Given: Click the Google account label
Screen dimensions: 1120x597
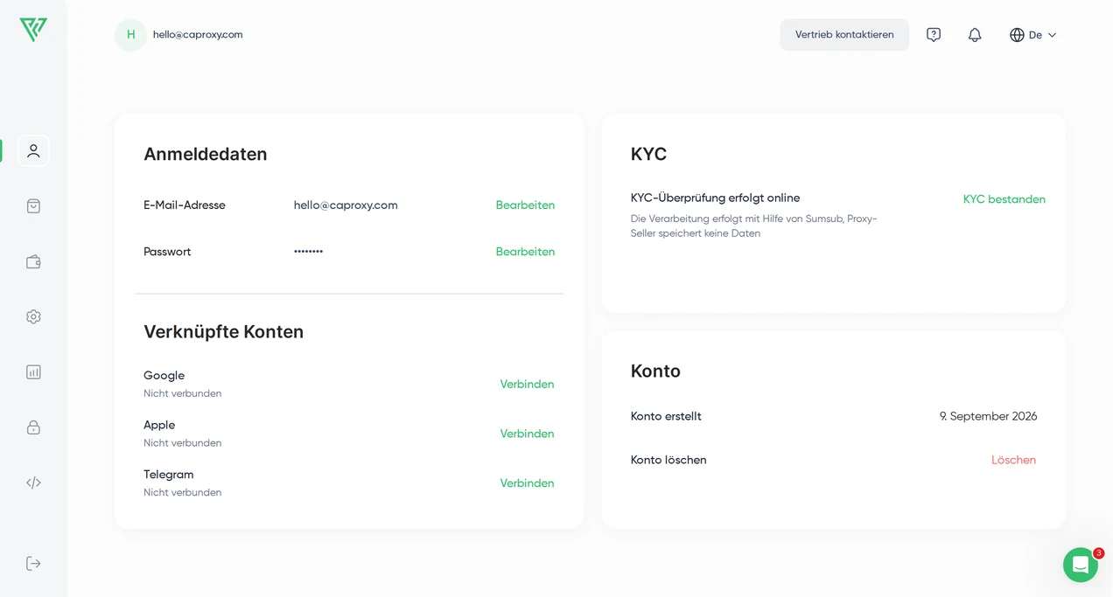Looking at the screenshot, I should (x=164, y=375).
